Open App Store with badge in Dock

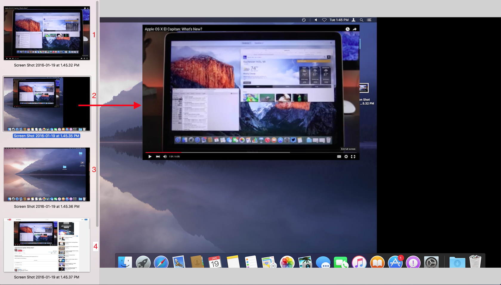pyautogui.click(x=395, y=262)
